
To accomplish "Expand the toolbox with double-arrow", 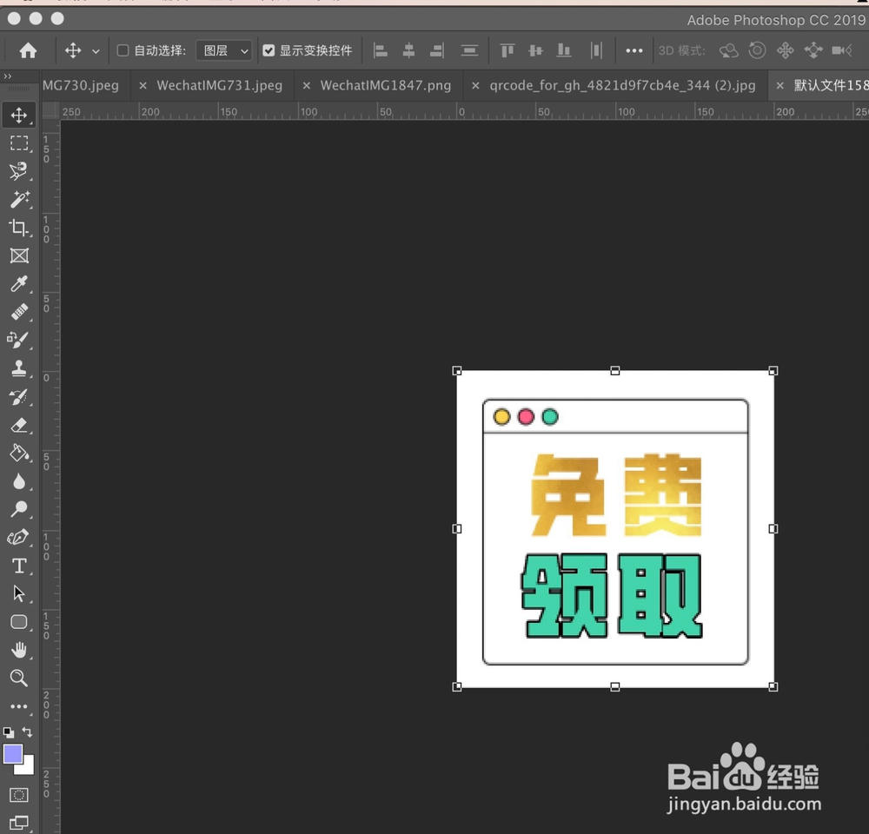I will click(x=7, y=76).
